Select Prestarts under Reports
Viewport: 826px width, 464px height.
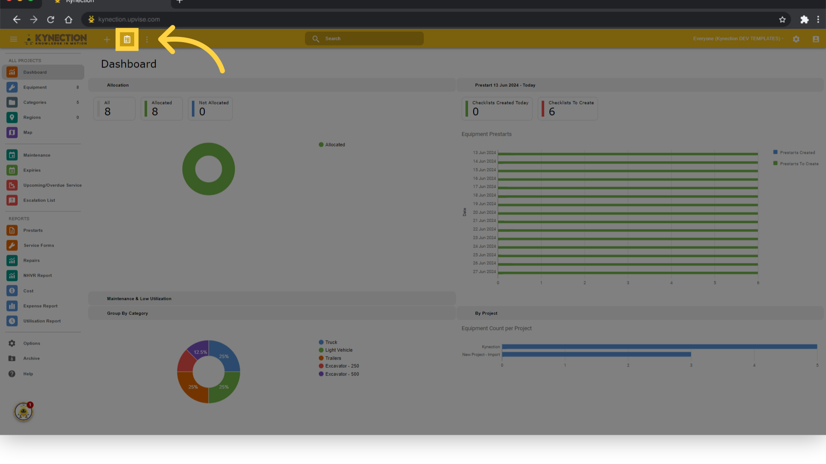point(33,230)
